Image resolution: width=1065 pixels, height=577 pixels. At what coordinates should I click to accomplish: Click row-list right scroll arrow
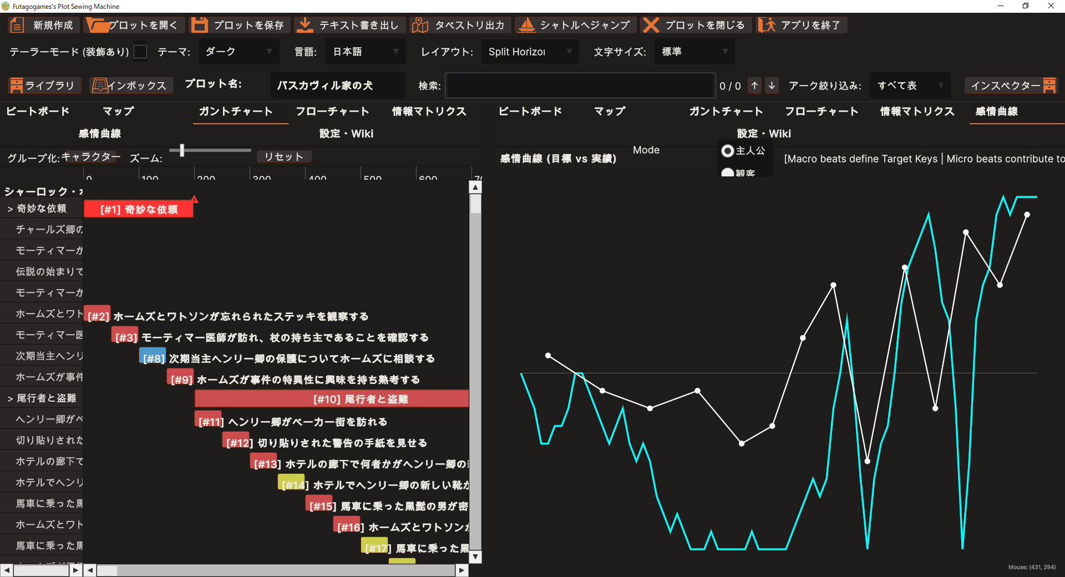point(76,570)
